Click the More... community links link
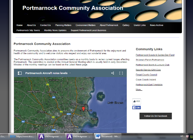This screenshot has height=140, width=193. click(139, 89)
